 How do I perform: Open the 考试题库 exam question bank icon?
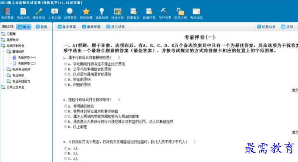click(7, 14)
